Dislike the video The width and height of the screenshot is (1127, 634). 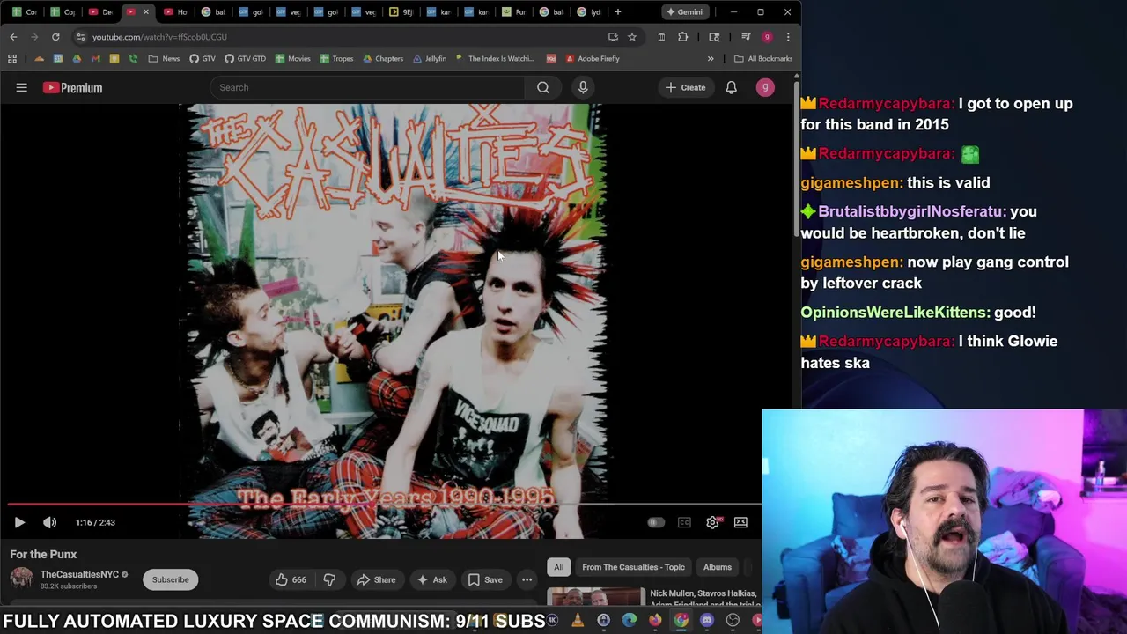329,579
